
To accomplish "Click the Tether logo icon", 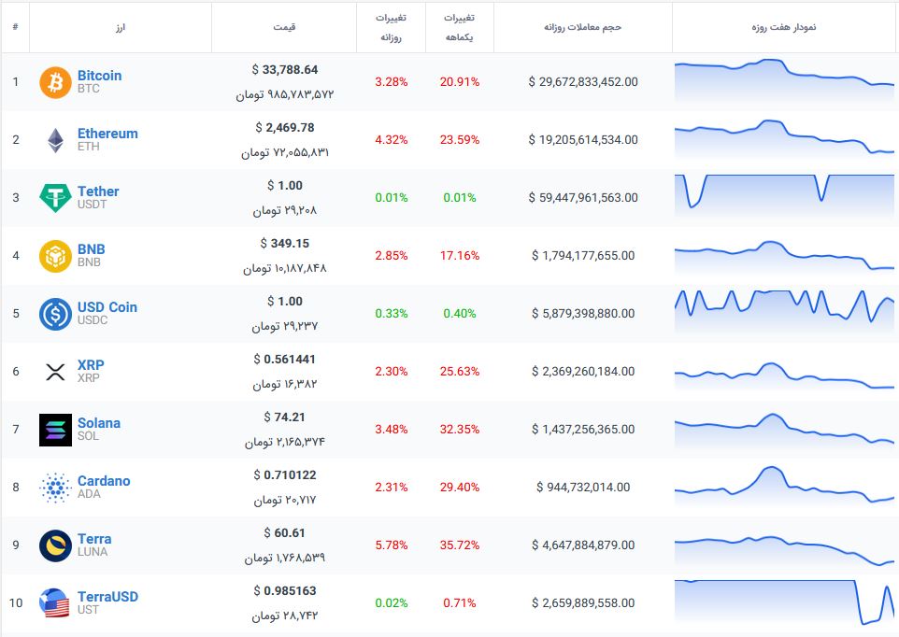I will (x=56, y=198).
